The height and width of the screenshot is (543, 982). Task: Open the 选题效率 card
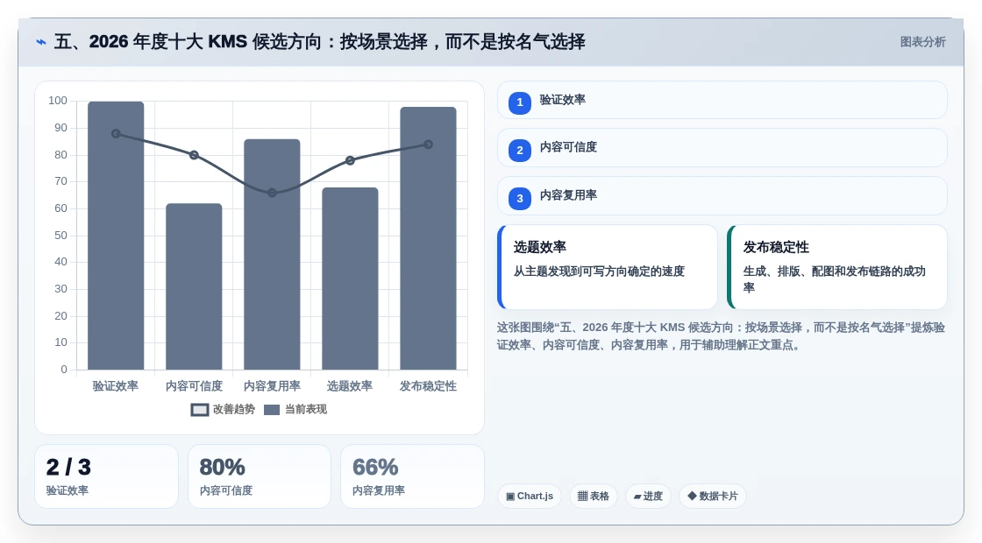pyautogui.click(x=608, y=267)
